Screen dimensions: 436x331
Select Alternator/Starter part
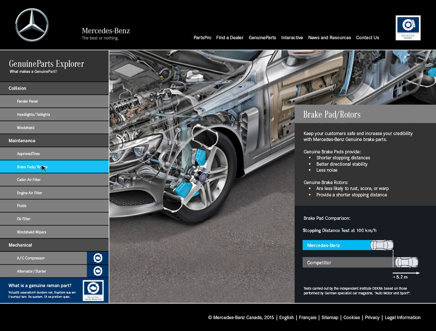(43, 271)
